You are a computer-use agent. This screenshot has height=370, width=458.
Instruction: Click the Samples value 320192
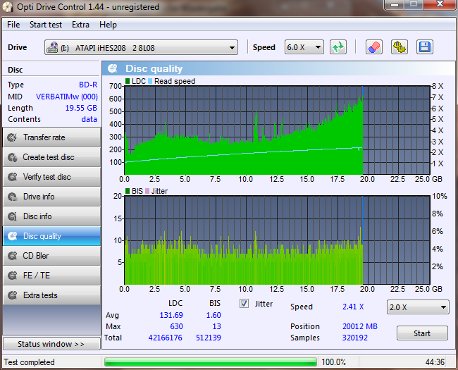click(355, 338)
